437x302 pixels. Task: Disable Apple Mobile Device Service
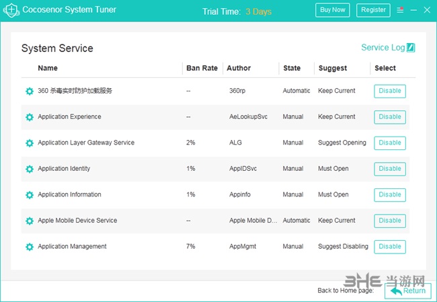(390, 221)
